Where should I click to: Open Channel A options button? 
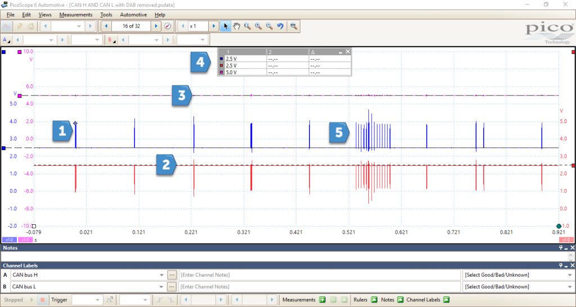tap(7, 40)
